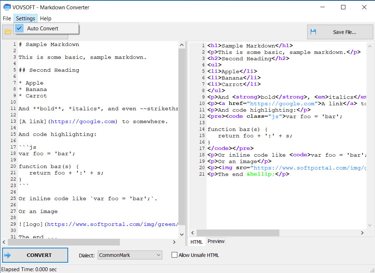Close the open Settings menu
375x273 pixels.
(25, 19)
